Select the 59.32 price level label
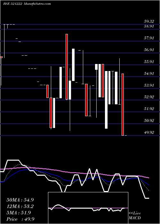Screen dimensions: 160x224 (x=149, y=21)
